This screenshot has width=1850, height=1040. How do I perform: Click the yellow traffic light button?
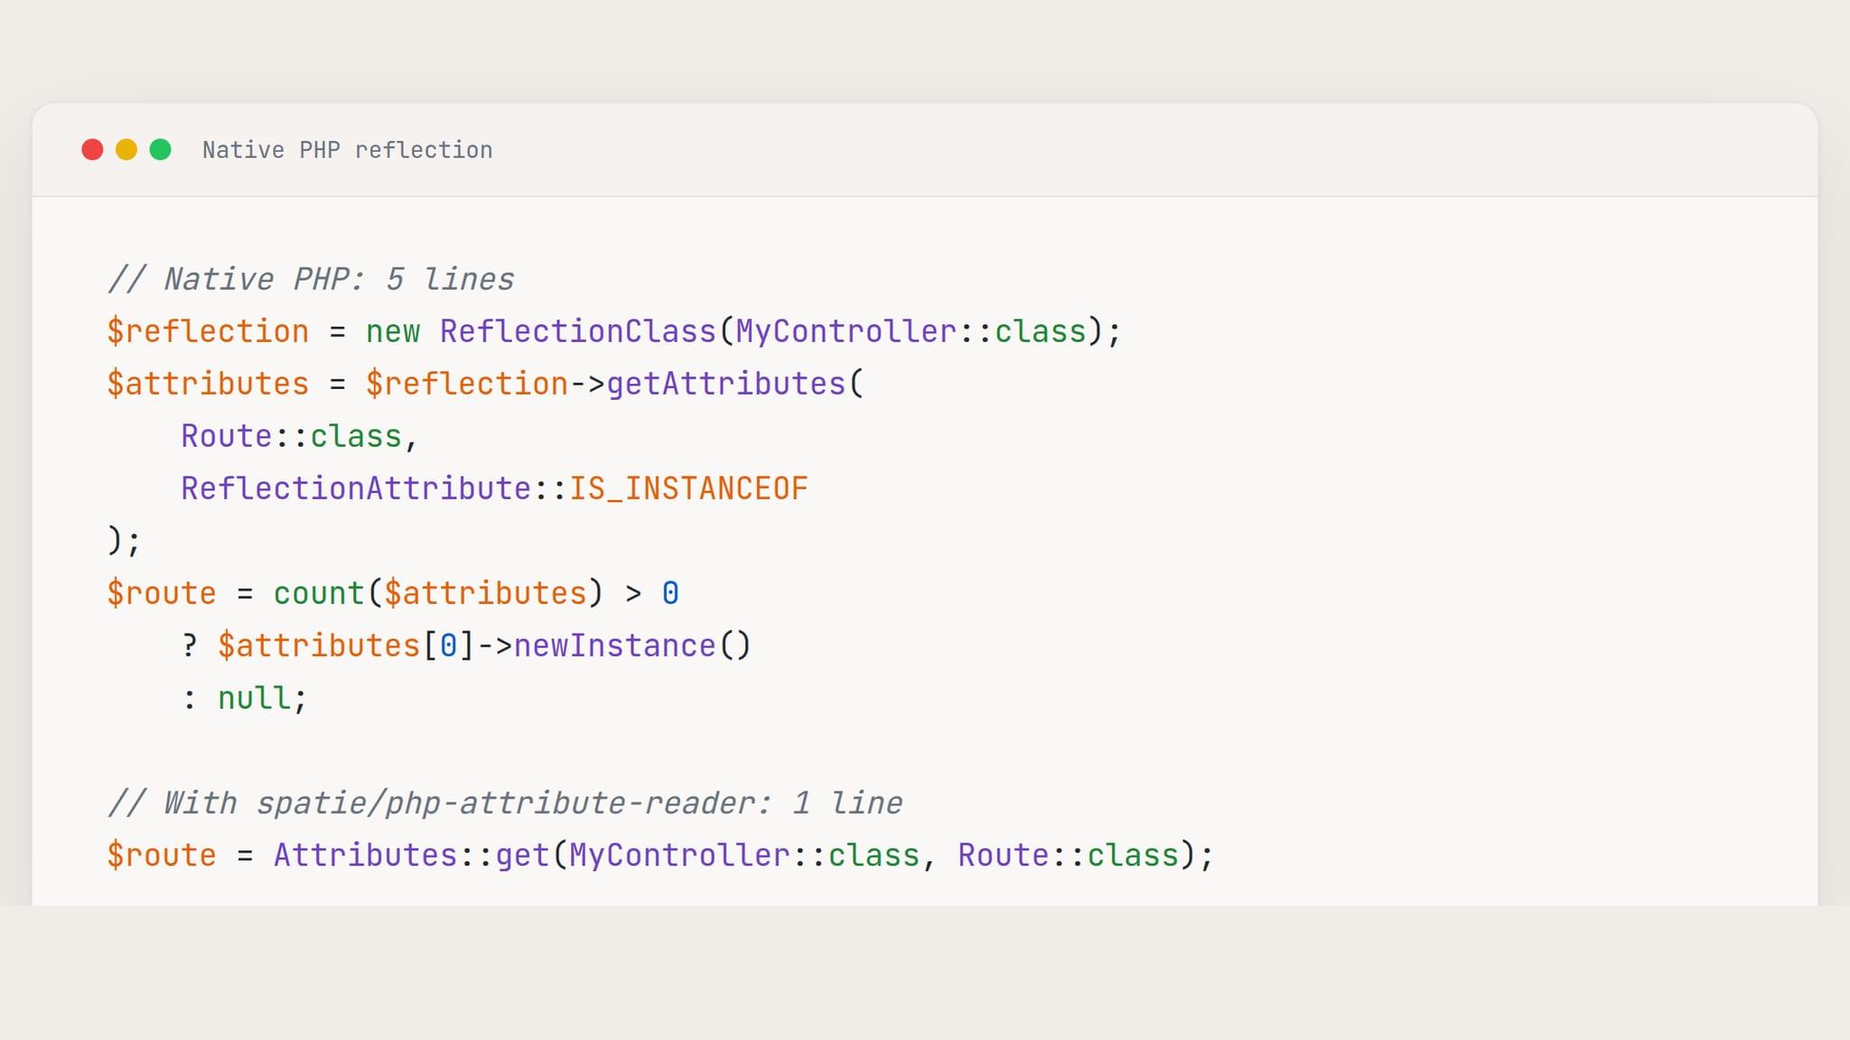pyautogui.click(x=126, y=150)
